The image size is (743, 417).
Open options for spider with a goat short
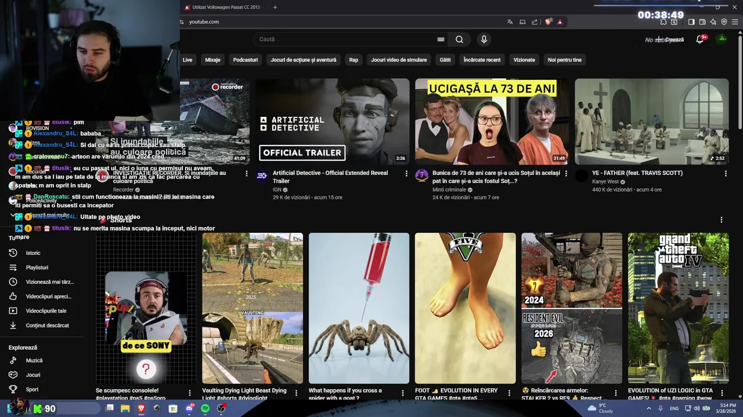[x=402, y=393]
